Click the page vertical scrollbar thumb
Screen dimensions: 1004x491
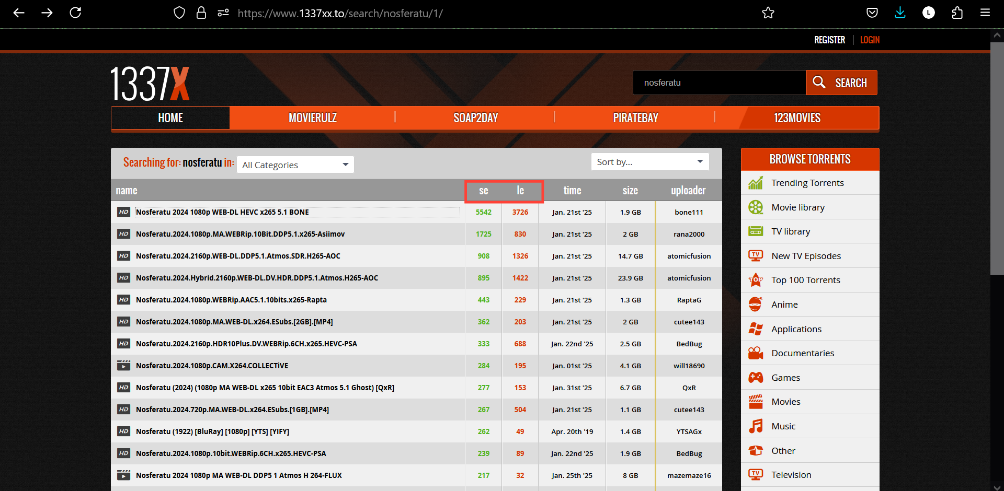(997, 158)
